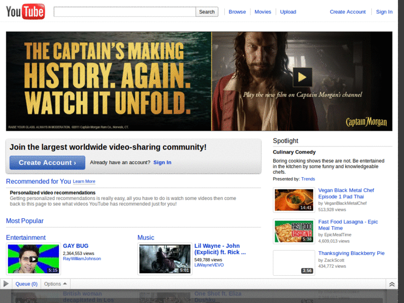The image size is (404, 303).
Task: Go to Movies section
Action: pos(263,12)
